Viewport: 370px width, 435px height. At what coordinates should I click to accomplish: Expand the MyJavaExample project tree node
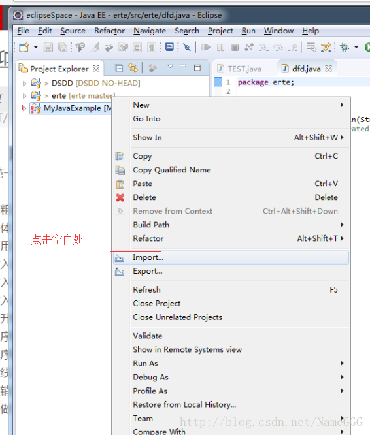coord(24,108)
